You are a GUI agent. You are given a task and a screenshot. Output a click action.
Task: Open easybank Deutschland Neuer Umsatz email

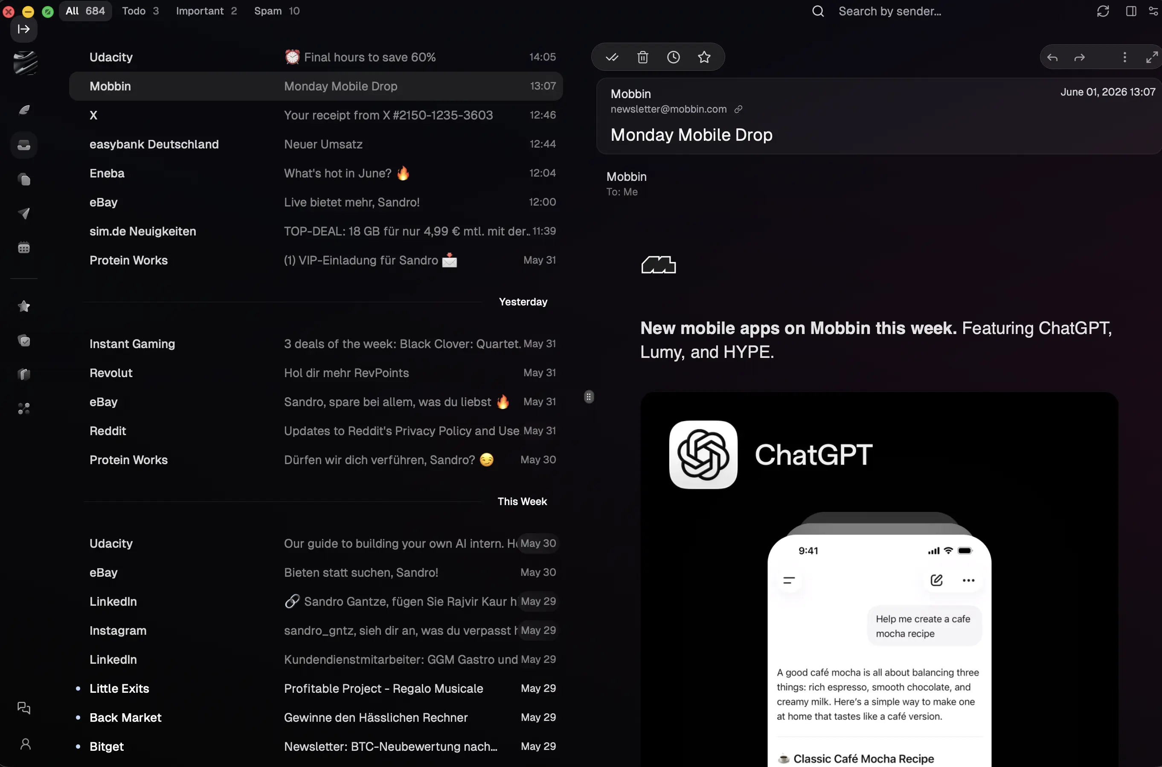(316, 144)
